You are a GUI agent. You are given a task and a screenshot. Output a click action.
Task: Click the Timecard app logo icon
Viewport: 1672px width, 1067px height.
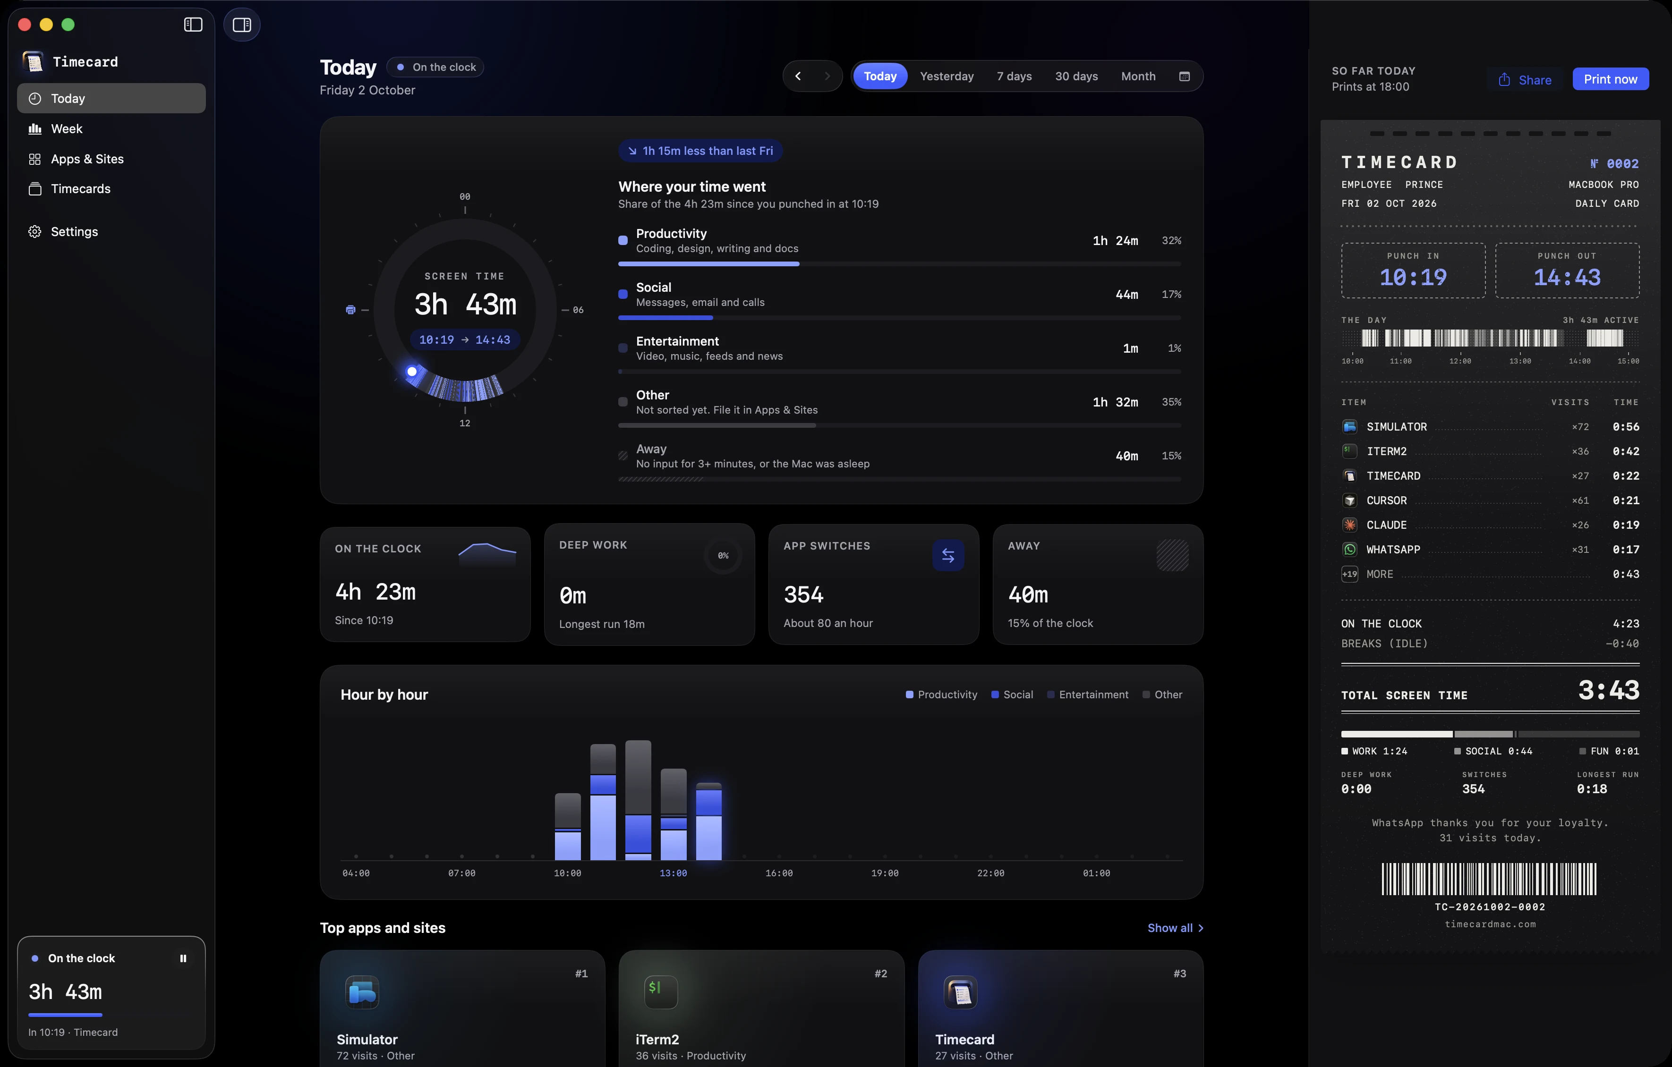34,62
